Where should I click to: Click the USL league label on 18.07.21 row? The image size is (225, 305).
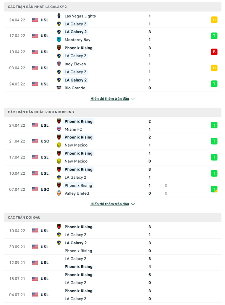click(45, 279)
